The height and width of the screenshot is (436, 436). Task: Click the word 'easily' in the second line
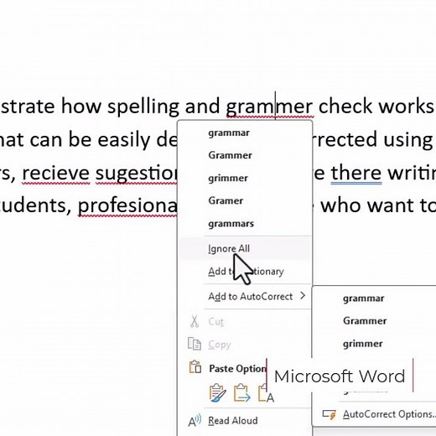(x=124, y=140)
